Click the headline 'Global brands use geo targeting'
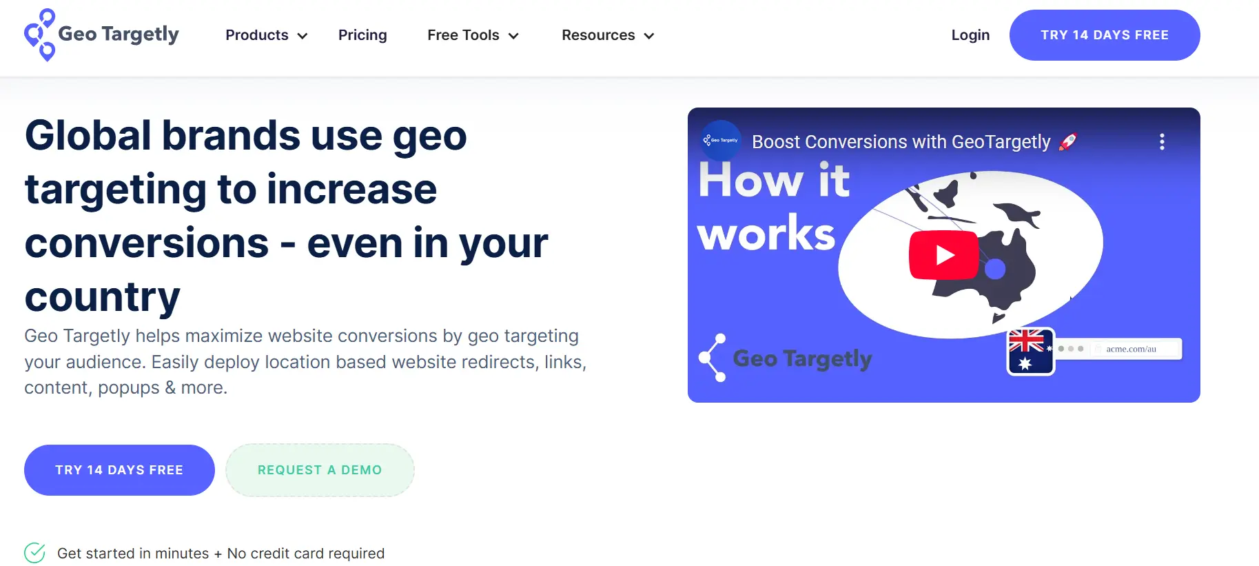This screenshot has width=1259, height=566. (x=287, y=216)
